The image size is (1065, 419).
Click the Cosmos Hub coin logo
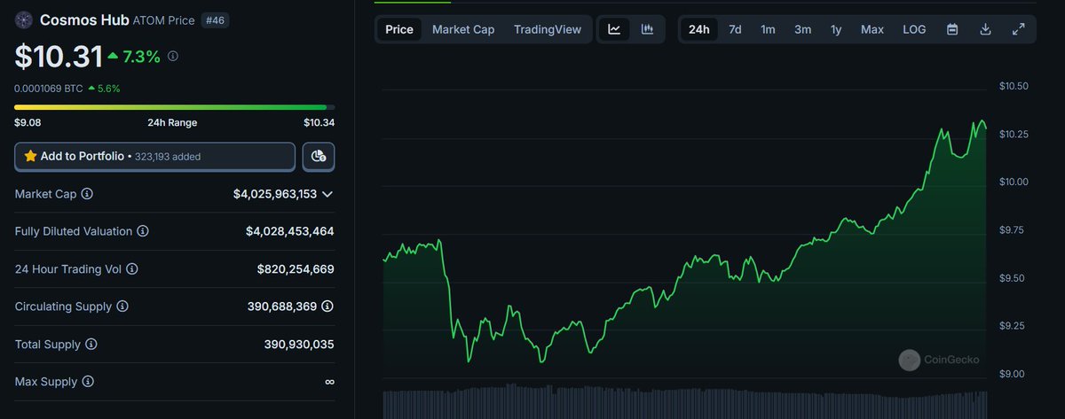[23, 19]
